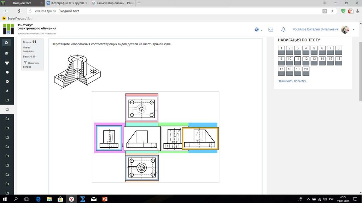
Task: Open PowerPoint from the Windows taskbar
Action: (x=104, y=199)
